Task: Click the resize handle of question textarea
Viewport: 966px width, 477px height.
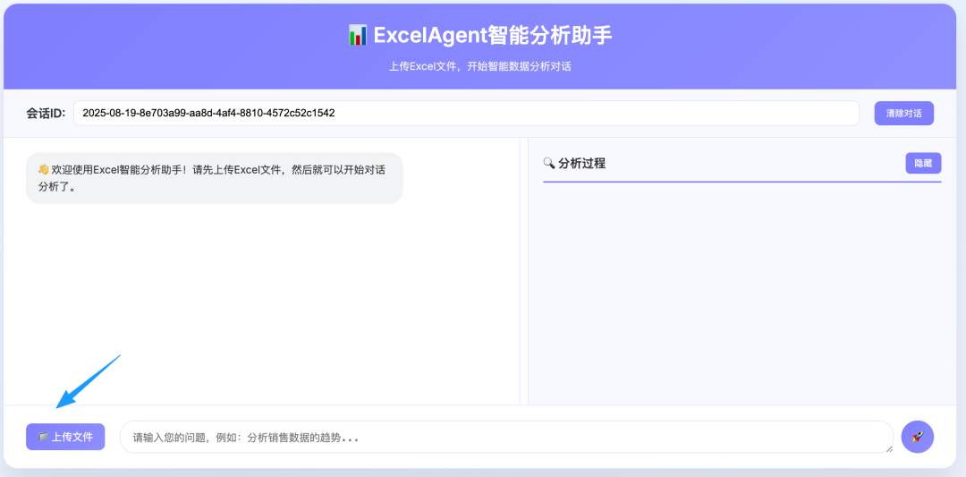Action: click(x=889, y=449)
